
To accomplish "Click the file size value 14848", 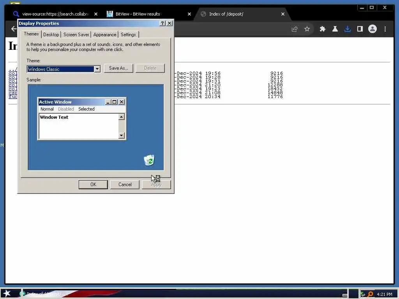I will point(275,93).
